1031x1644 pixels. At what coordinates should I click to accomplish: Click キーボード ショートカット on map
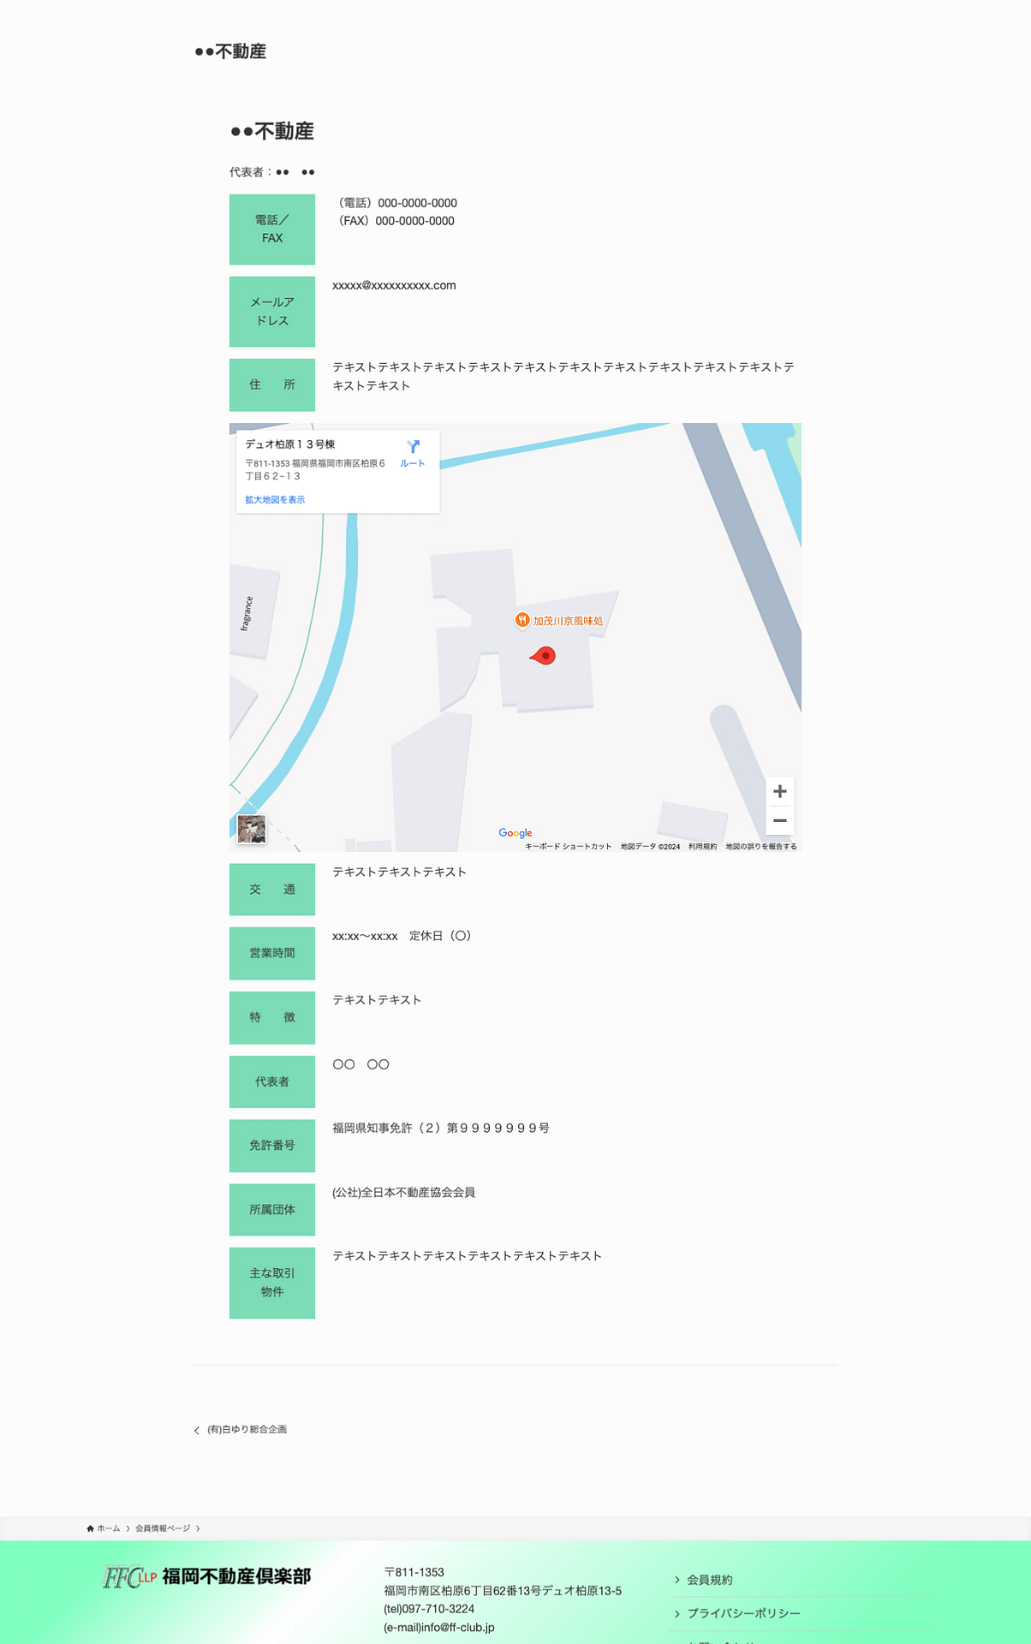point(568,847)
